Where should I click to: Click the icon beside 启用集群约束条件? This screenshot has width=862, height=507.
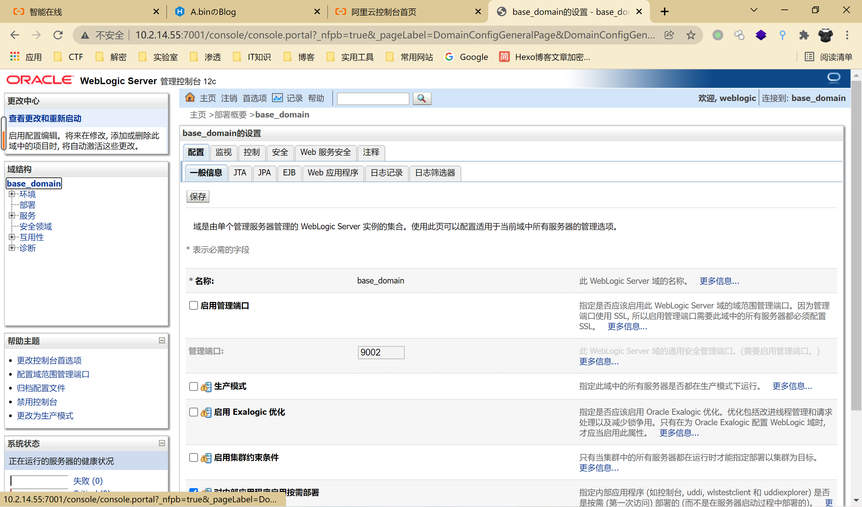(x=206, y=458)
